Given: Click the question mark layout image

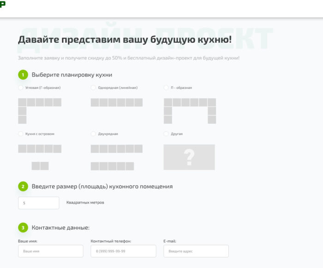Looking at the screenshot, I should click(x=189, y=157).
